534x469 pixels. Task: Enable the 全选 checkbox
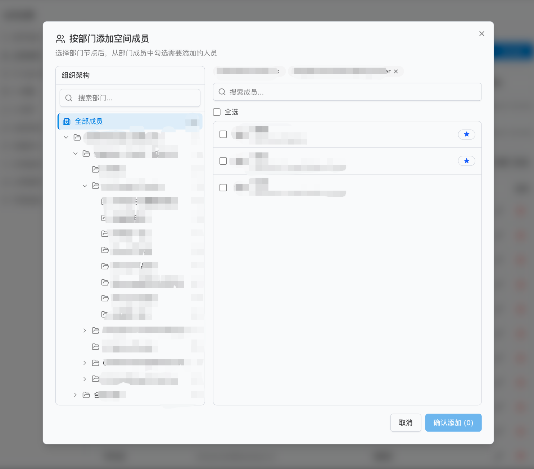click(x=216, y=112)
